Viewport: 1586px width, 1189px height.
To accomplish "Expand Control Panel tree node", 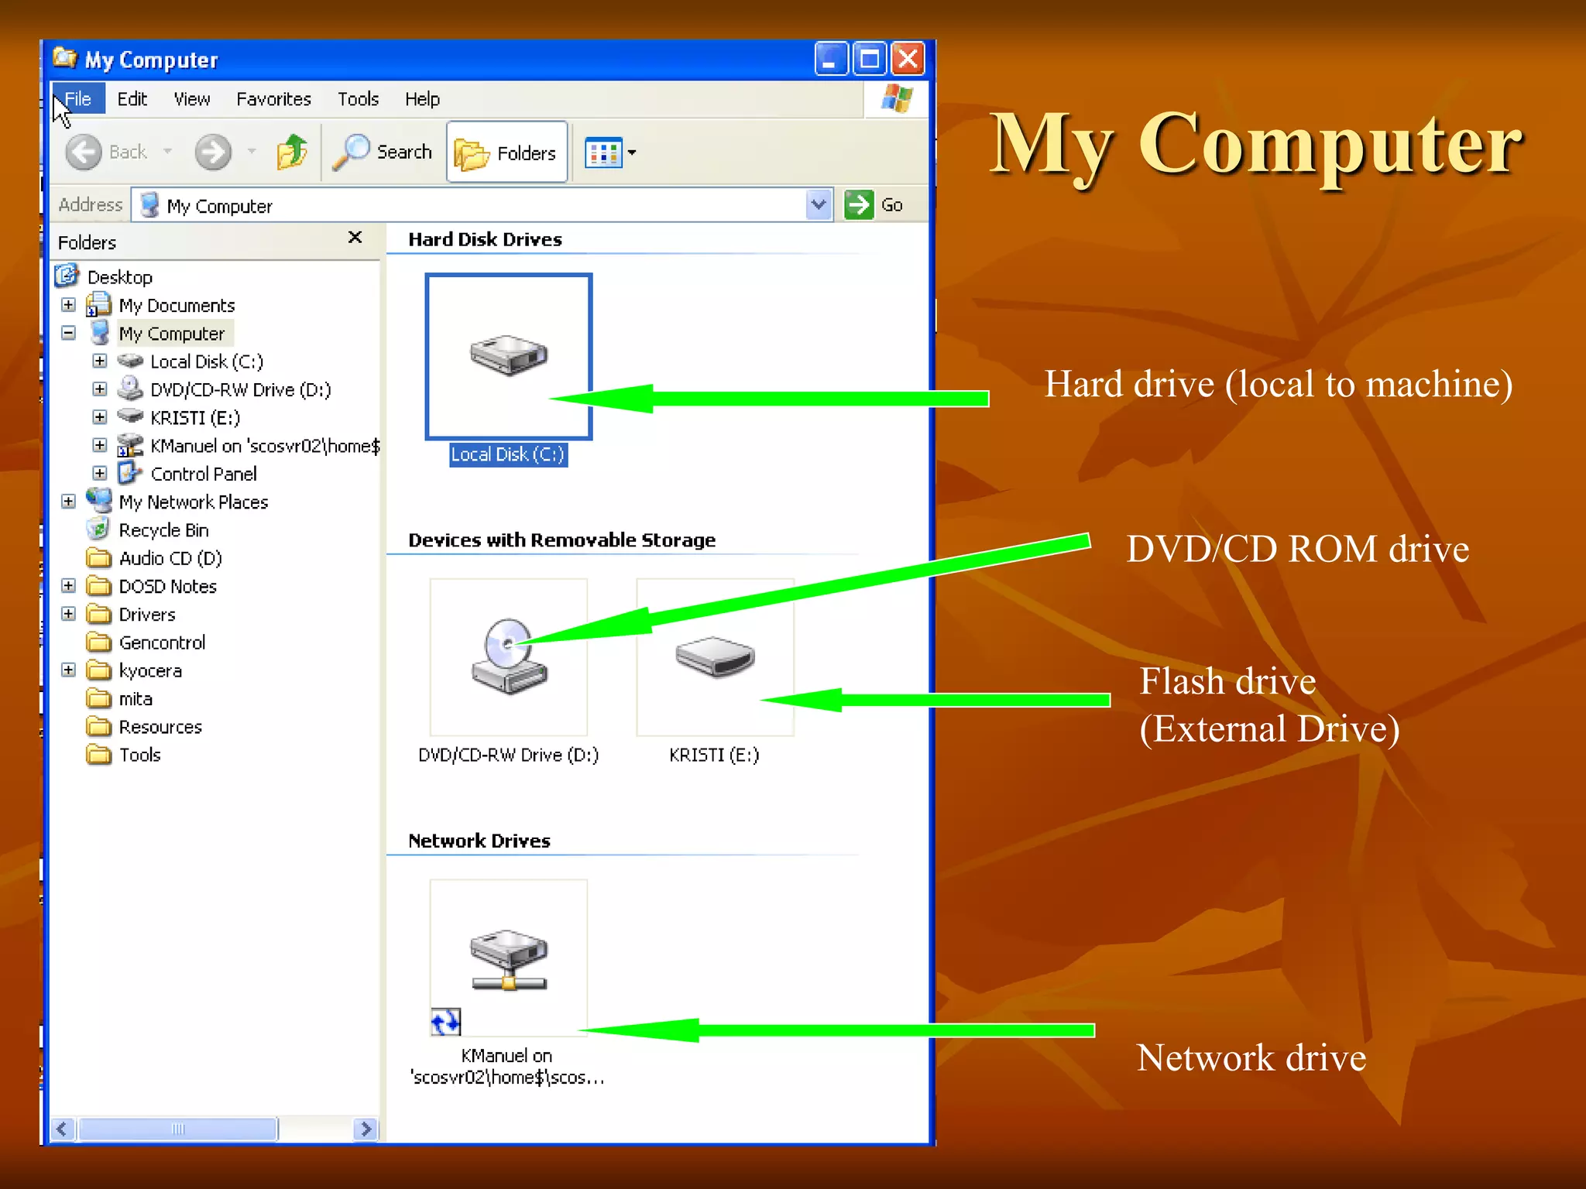I will click(100, 473).
